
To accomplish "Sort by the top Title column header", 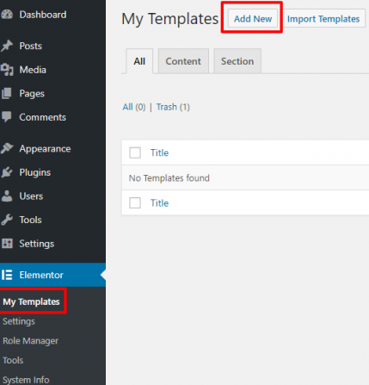I will point(160,152).
